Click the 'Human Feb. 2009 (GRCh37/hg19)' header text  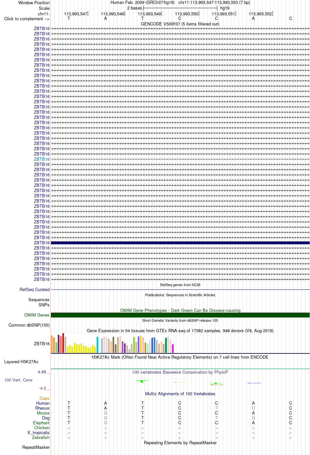coord(143,2)
